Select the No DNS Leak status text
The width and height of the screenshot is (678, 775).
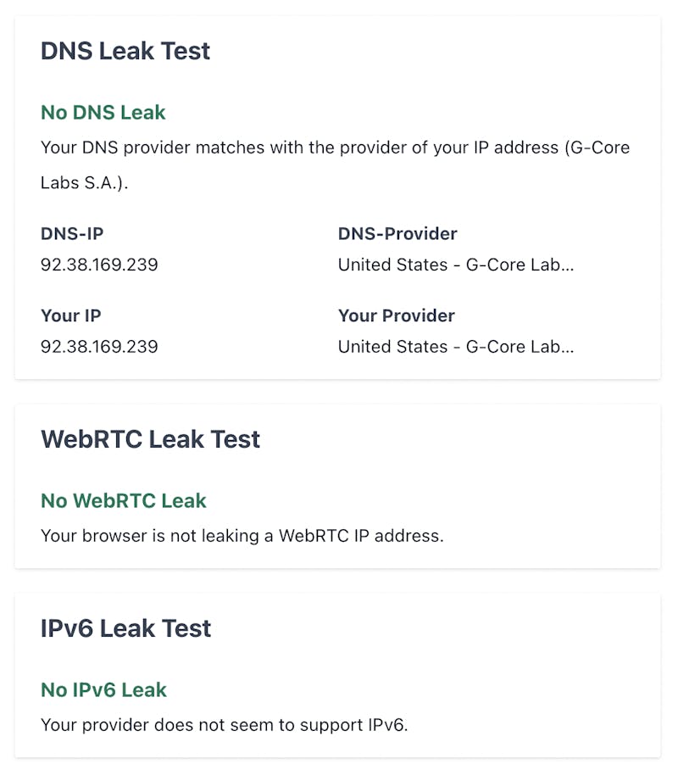point(103,112)
